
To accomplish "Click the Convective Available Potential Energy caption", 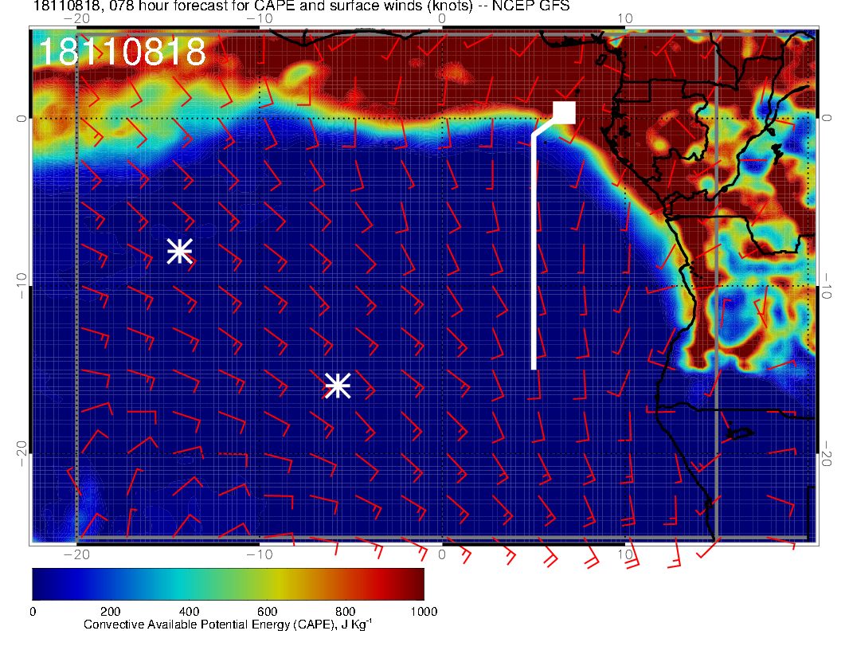I will pos(227,625).
